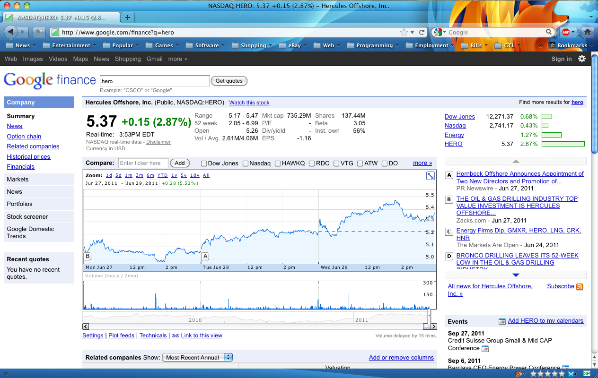Click the SP status bar icon
Image resolution: width=598 pixels, height=378 pixels.
[587, 373]
